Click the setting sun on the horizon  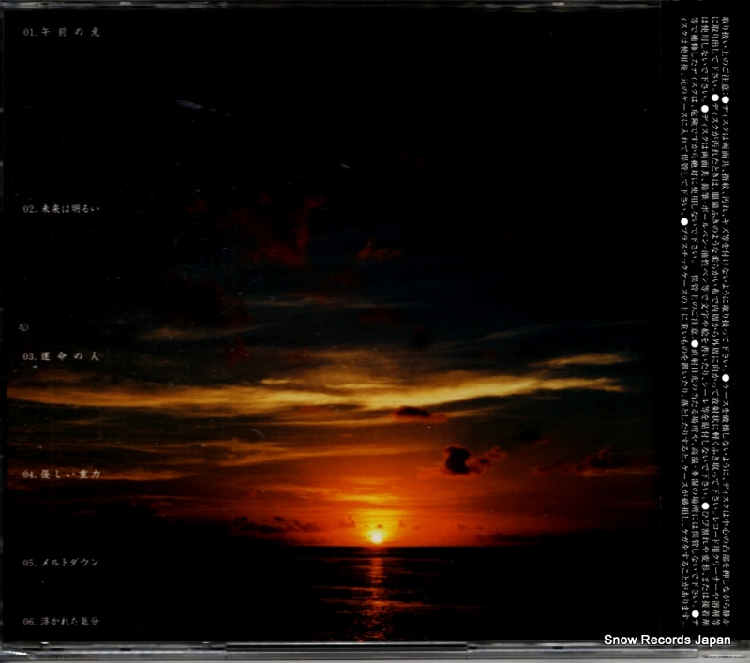377,536
